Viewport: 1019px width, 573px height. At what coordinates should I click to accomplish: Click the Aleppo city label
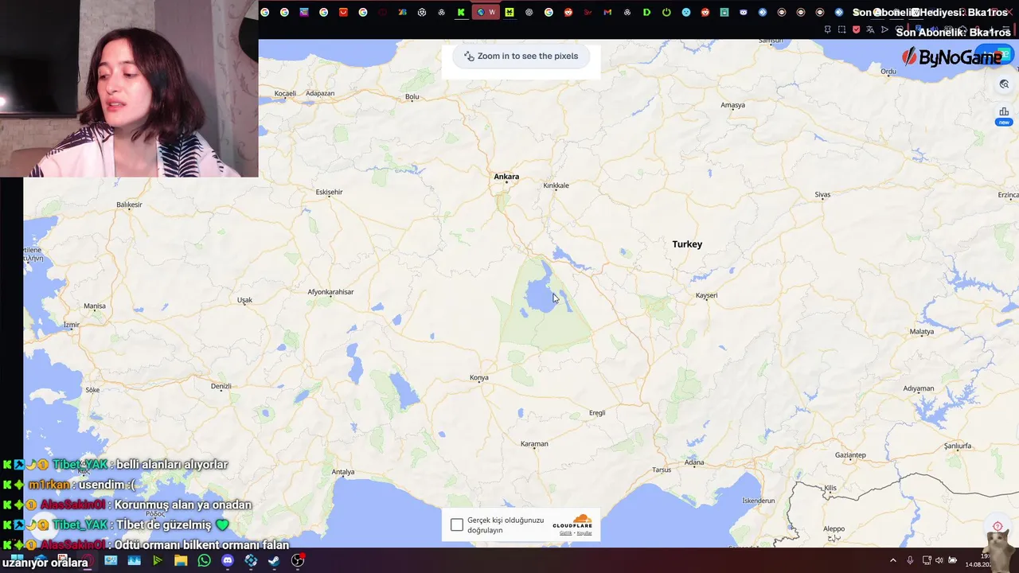point(834,528)
